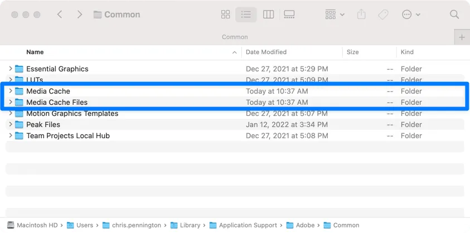Expand the Media Cache folder chevron
Viewport: 470px width, 233px height.
tap(11, 91)
